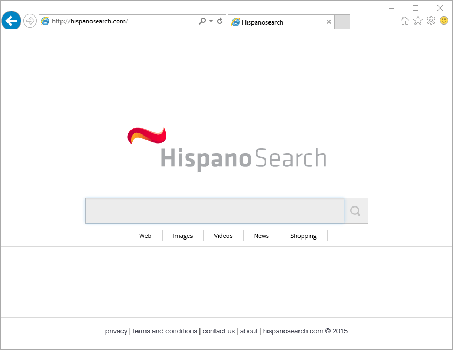453x350 pixels.
Task: Click the HispanoSearch logo
Action: point(227,149)
